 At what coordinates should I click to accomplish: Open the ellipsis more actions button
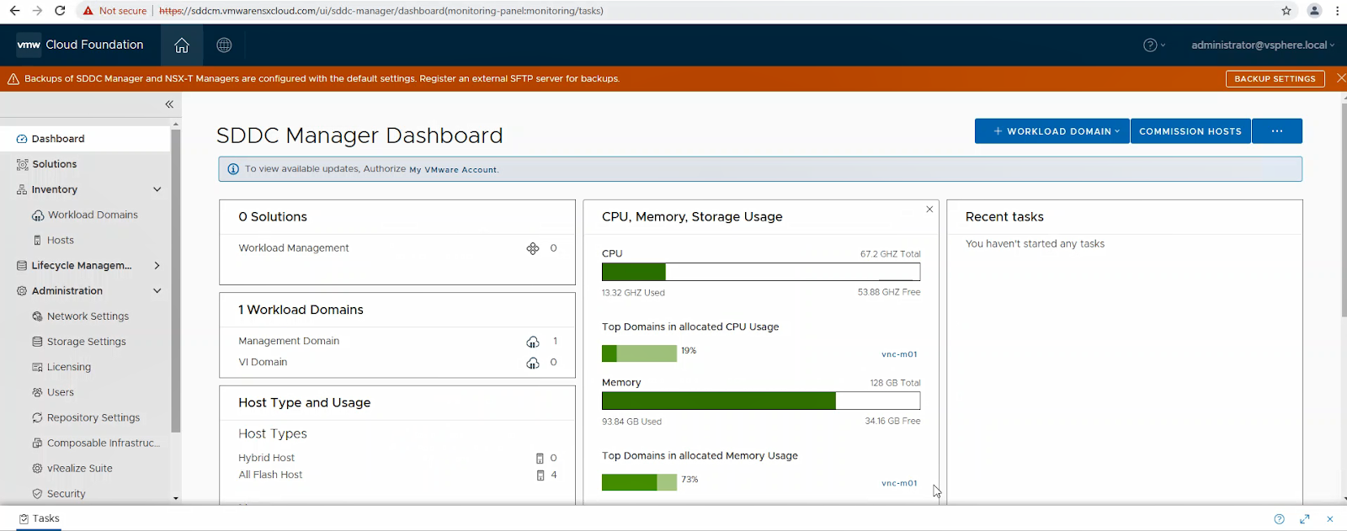(1277, 131)
